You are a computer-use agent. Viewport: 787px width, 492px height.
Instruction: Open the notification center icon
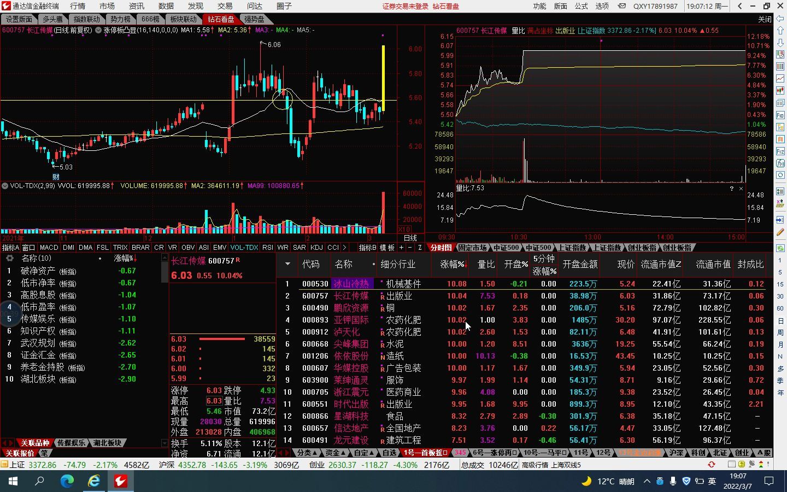coord(769,481)
